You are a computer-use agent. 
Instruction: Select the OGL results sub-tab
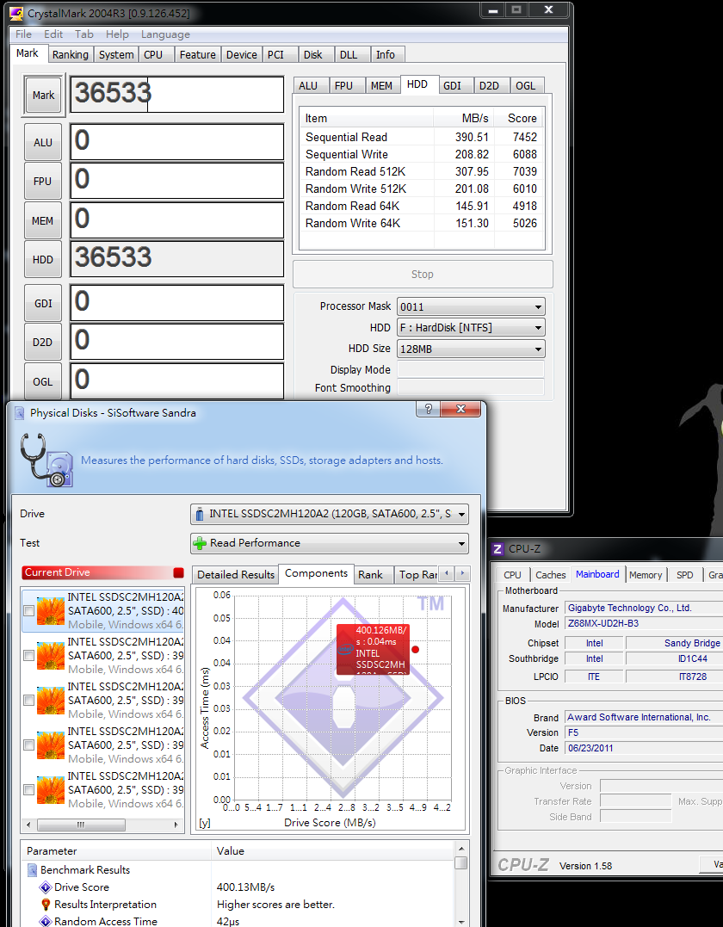(526, 86)
